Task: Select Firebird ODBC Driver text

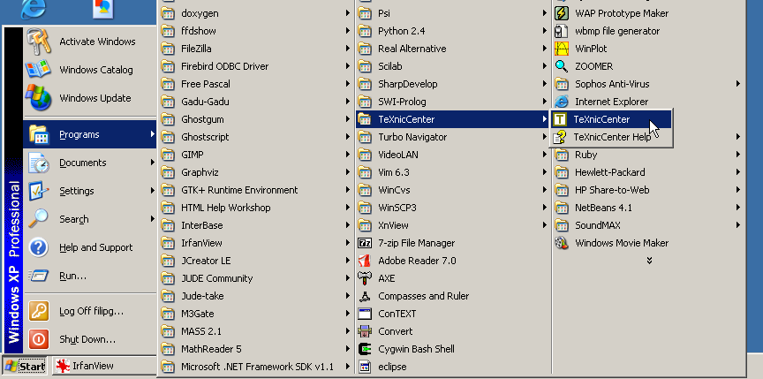Action: 225,66
